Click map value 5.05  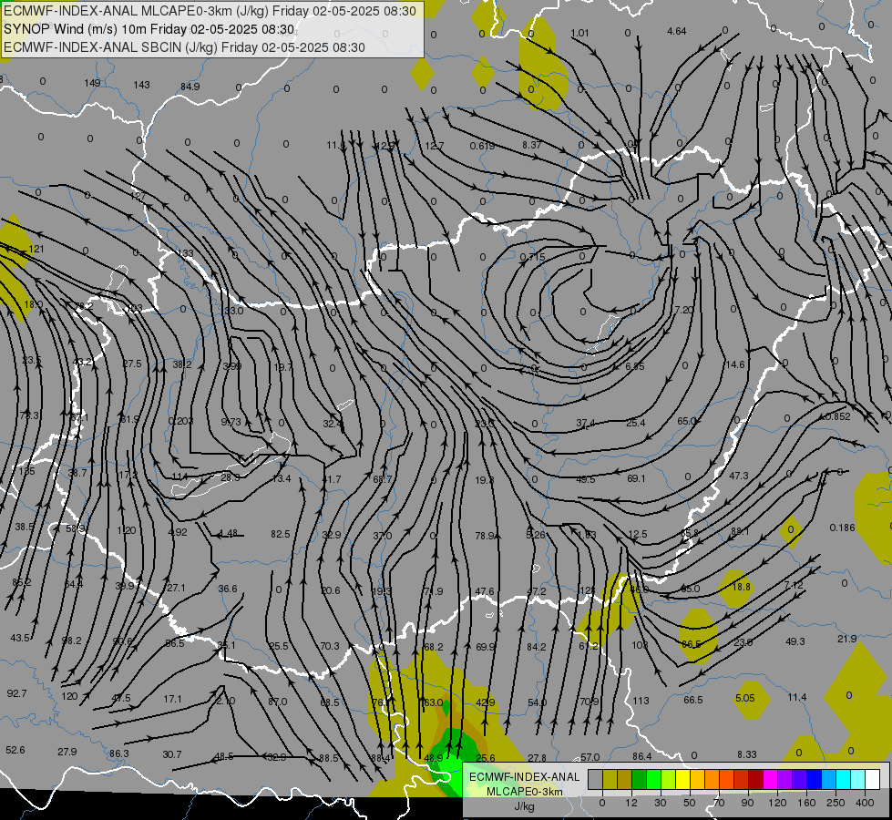[744, 698]
